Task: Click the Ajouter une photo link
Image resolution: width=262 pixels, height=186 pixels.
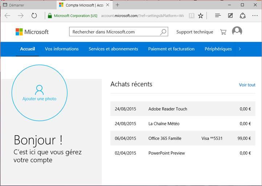Action: pyautogui.click(x=40, y=99)
